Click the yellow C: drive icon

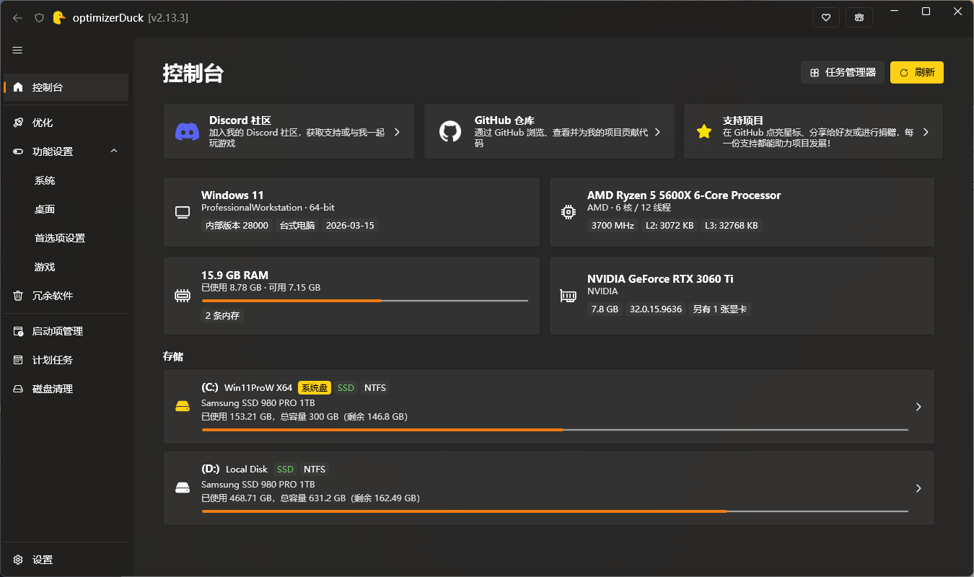183,407
